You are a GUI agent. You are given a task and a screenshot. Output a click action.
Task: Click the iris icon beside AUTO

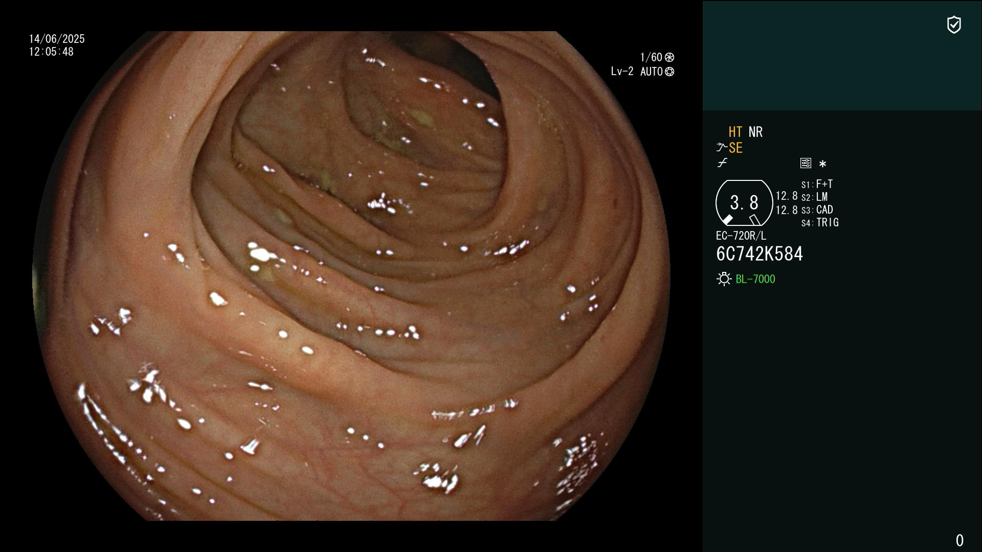(x=669, y=72)
